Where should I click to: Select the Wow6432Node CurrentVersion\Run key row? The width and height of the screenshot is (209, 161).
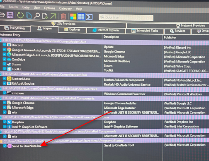(104, 117)
